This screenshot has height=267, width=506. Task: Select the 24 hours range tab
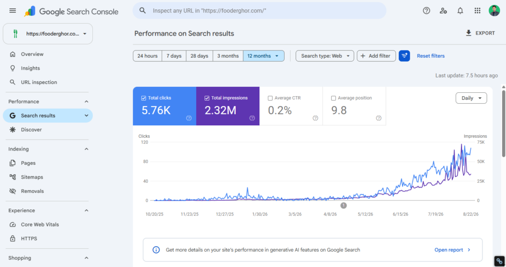click(x=147, y=56)
